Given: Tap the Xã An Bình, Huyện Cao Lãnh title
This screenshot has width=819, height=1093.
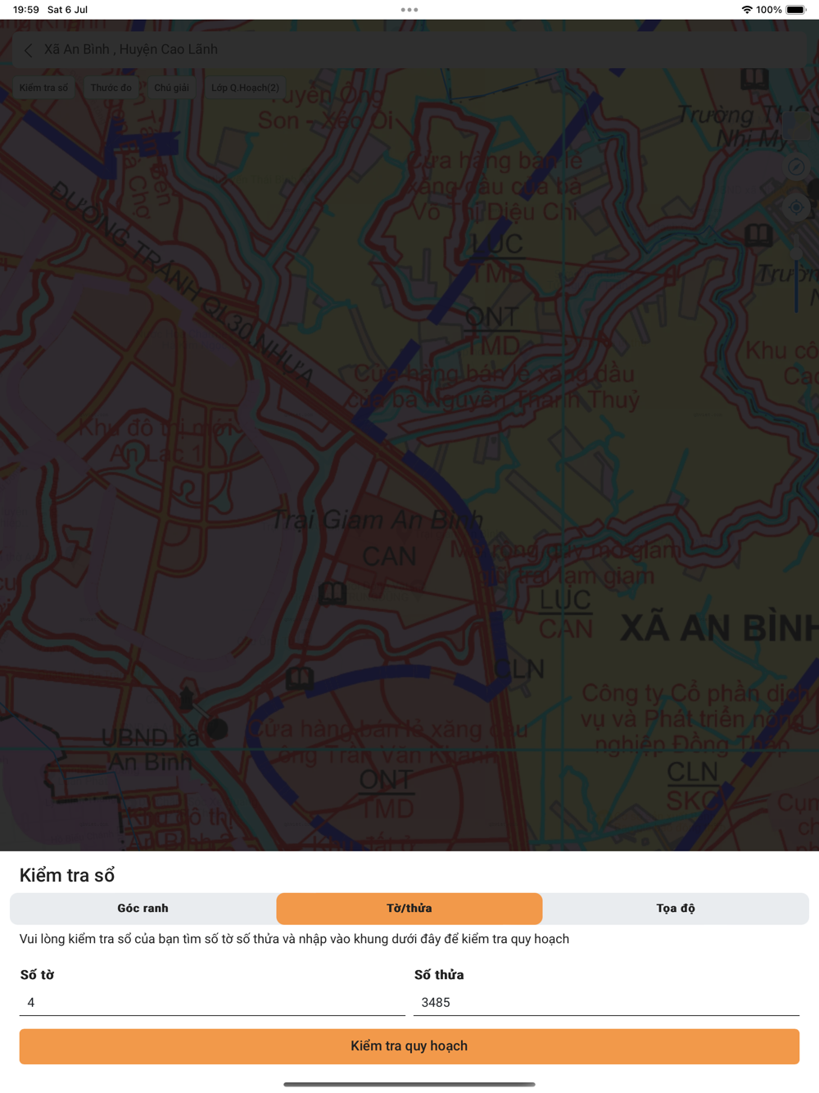Looking at the screenshot, I should pyautogui.click(x=131, y=50).
